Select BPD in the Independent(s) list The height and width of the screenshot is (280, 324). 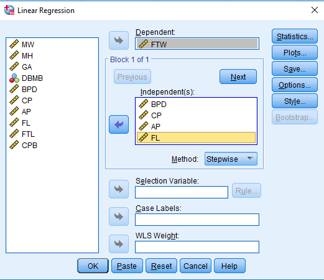click(x=196, y=104)
